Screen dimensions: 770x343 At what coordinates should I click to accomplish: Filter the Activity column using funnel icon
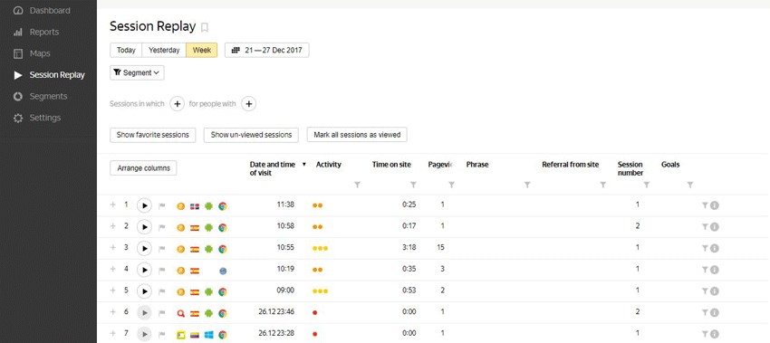(x=357, y=185)
